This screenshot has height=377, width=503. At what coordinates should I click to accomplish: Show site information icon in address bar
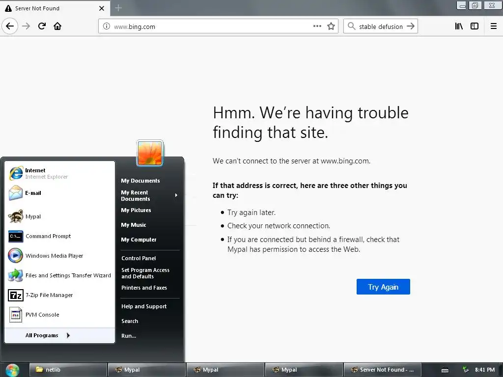click(107, 27)
